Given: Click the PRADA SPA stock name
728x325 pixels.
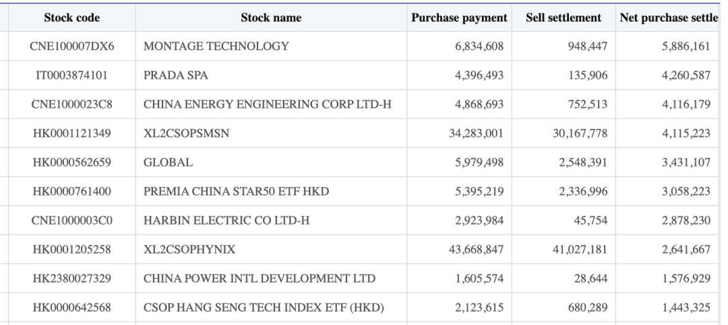Looking at the screenshot, I should tap(177, 76).
